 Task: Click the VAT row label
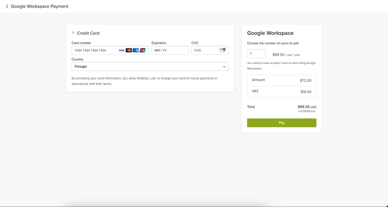point(255,91)
